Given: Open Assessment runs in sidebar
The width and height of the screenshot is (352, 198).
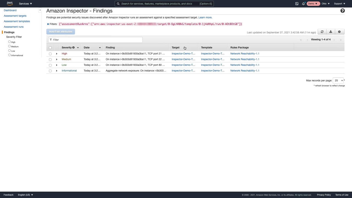Looking at the screenshot, I should (14, 27).
